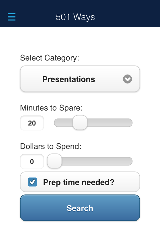
Task: Toggle the Prep time needed label
Action: (x=79, y=182)
